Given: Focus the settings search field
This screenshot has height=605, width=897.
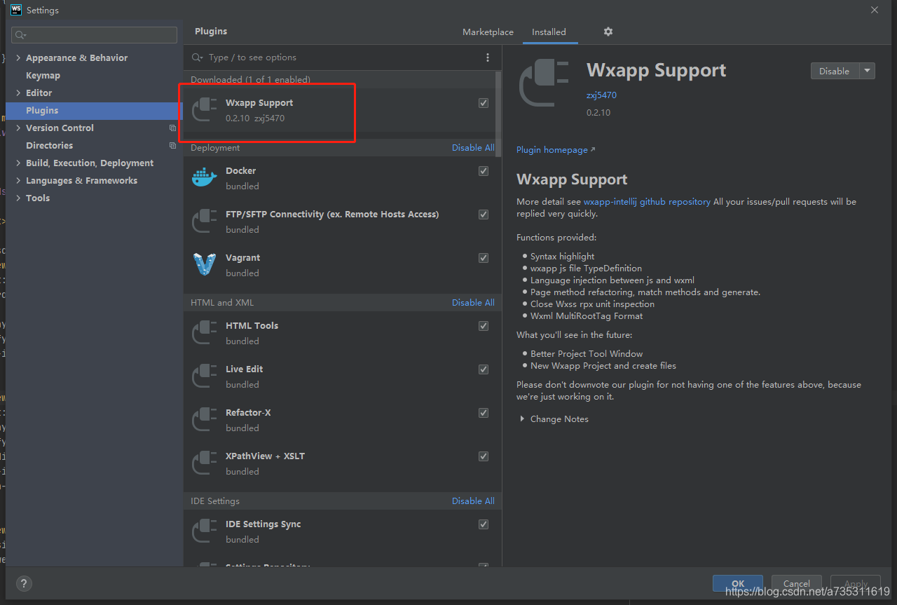Looking at the screenshot, I should pyautogui.click(x=94, y=35).
